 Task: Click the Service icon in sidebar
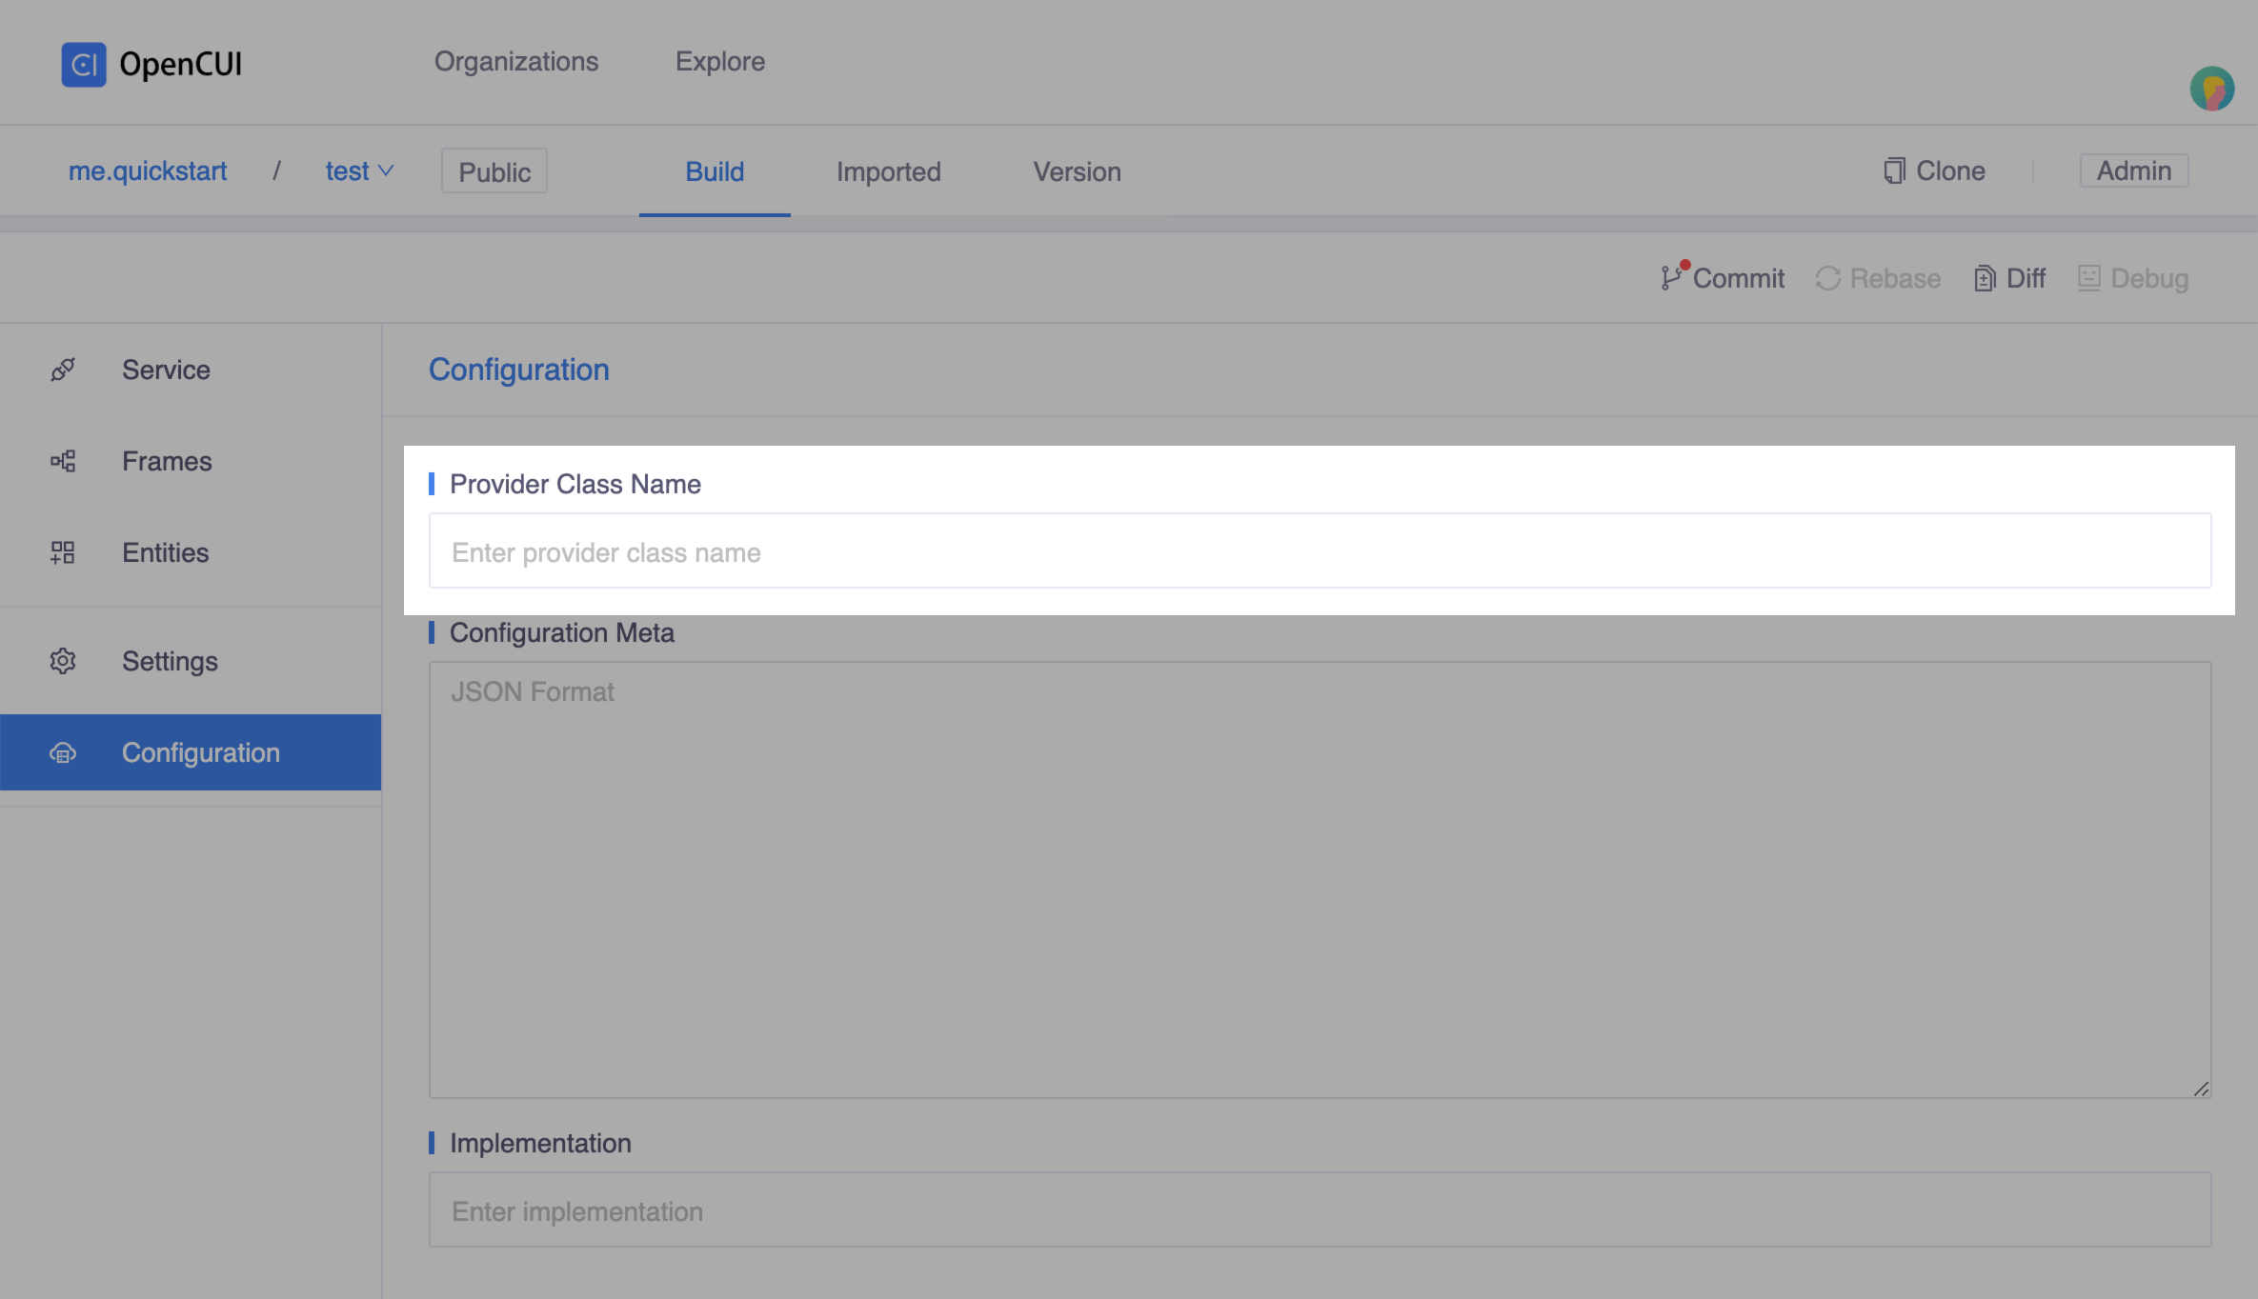pyautogui.click(x=62, y=368)
